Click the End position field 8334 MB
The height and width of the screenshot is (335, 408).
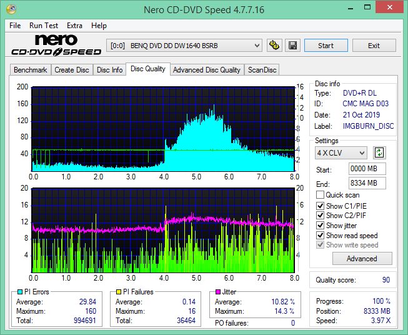coord(367,183)
